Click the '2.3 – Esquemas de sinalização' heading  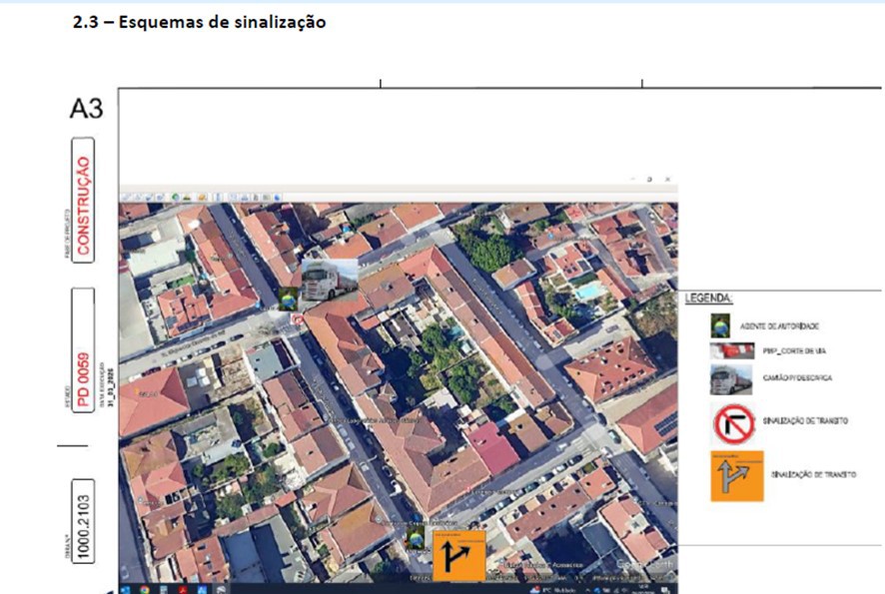[x=199, y=22]
